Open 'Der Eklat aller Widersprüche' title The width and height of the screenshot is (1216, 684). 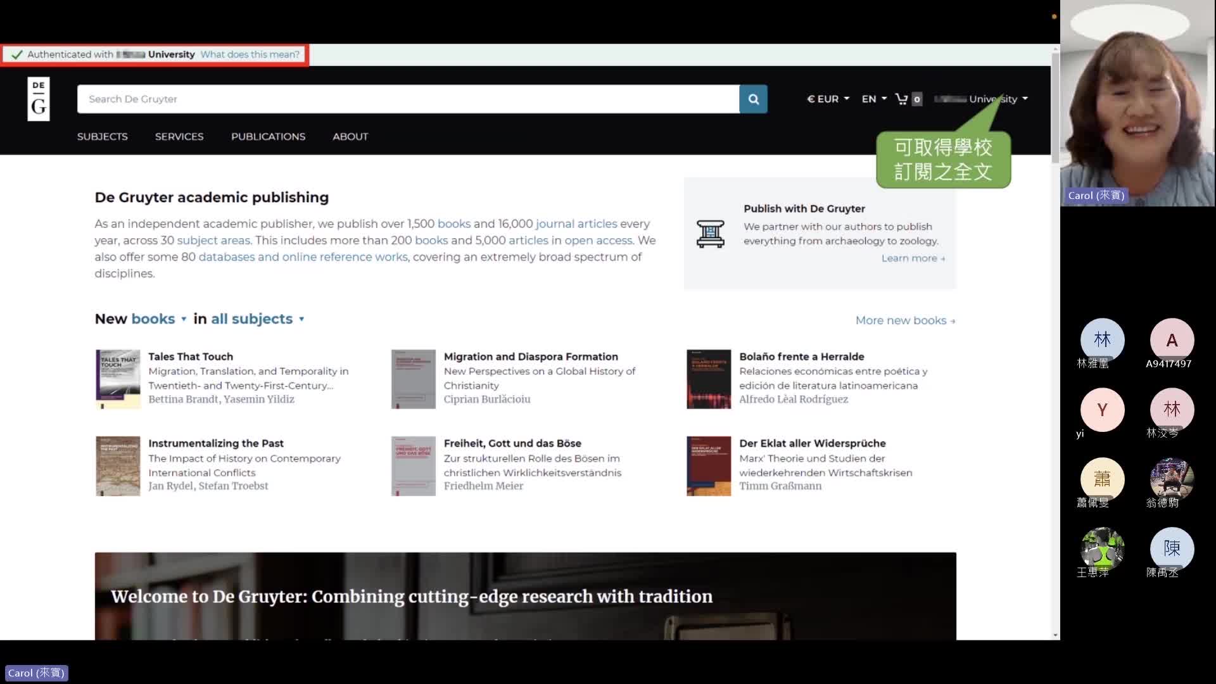click(813, 443)
